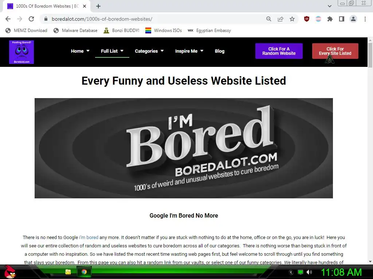Toggle the browser side panel
This screenshot has width=373, height=279.
click(342, 19)
